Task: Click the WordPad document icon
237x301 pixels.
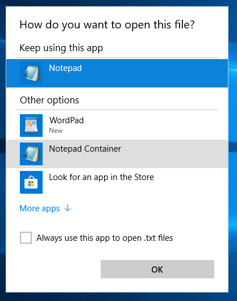Action: pyautogui.click(x=31, y=126)
